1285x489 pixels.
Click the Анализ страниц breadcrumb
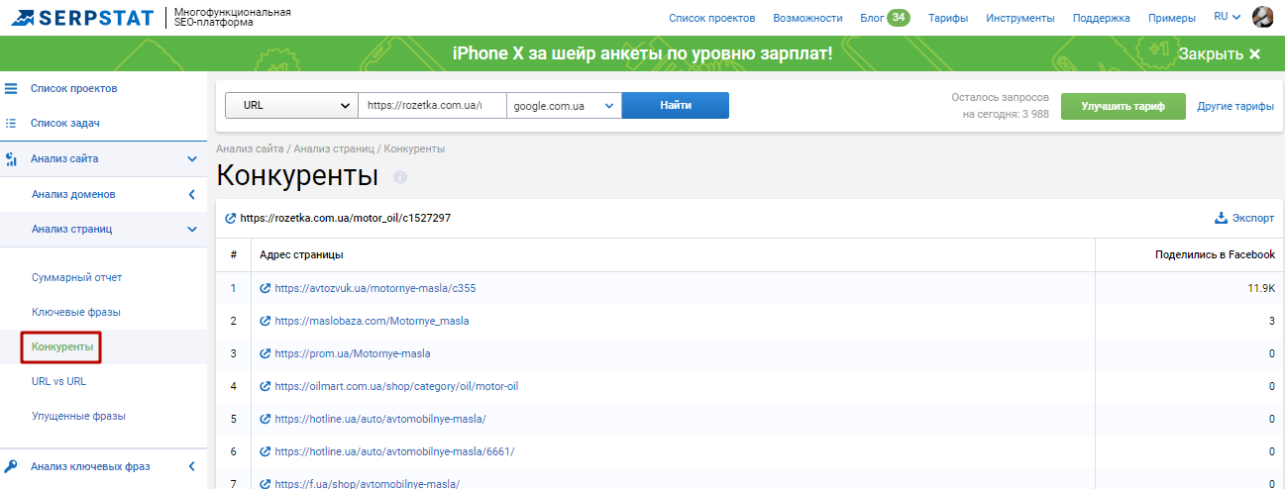pos(334,148)
